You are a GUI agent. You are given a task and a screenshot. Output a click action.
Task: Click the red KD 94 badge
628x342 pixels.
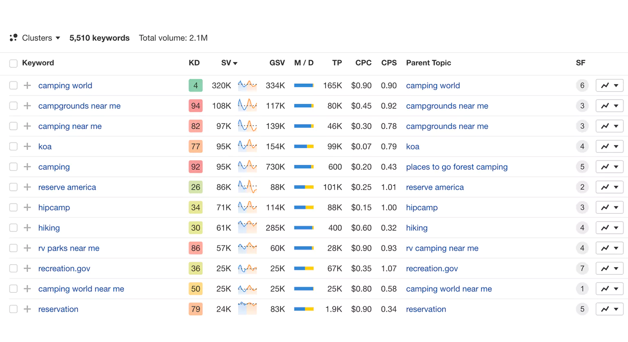[x=196, y=106]
